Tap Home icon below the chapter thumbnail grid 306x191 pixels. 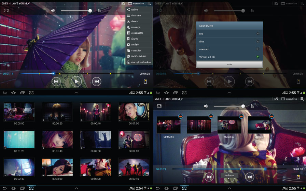13,188
